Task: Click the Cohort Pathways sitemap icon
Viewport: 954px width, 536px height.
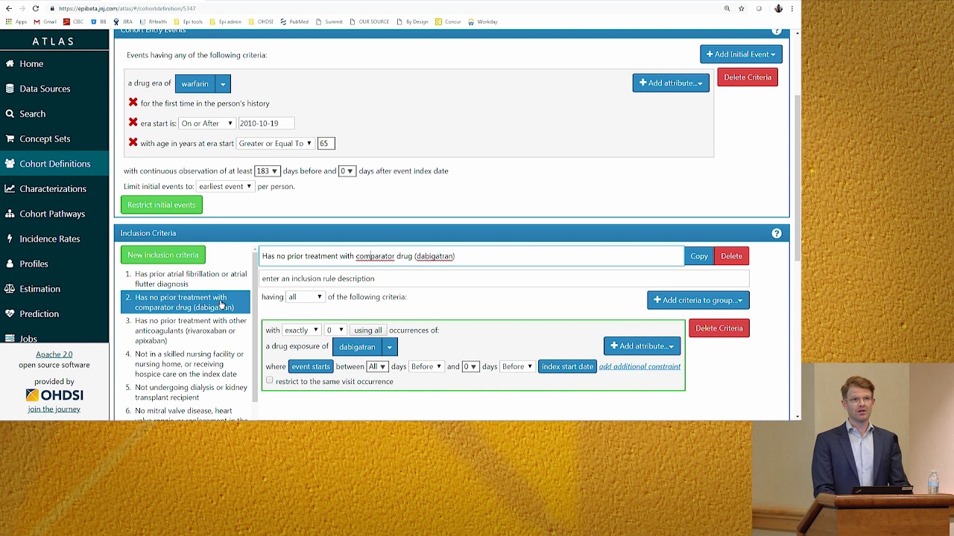Action: tap(10, 214)
